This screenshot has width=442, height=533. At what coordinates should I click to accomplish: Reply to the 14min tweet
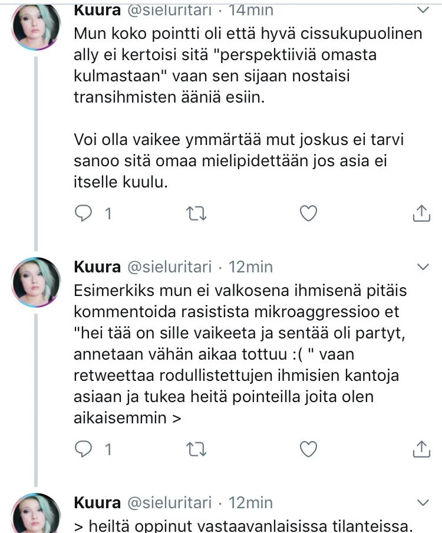pyautogui.click(x=85, y=213)
